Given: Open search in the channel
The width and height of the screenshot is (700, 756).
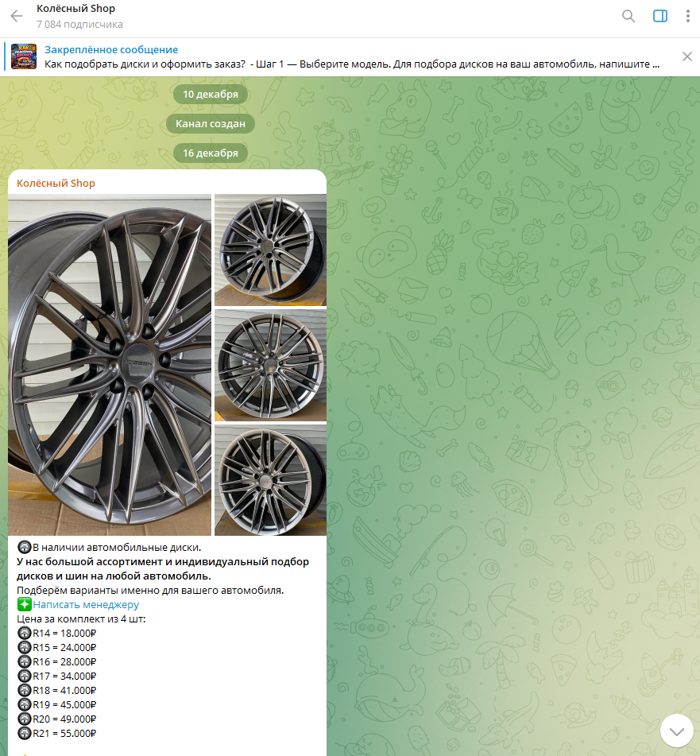Looking at the screenshot, I should [628, 16].
